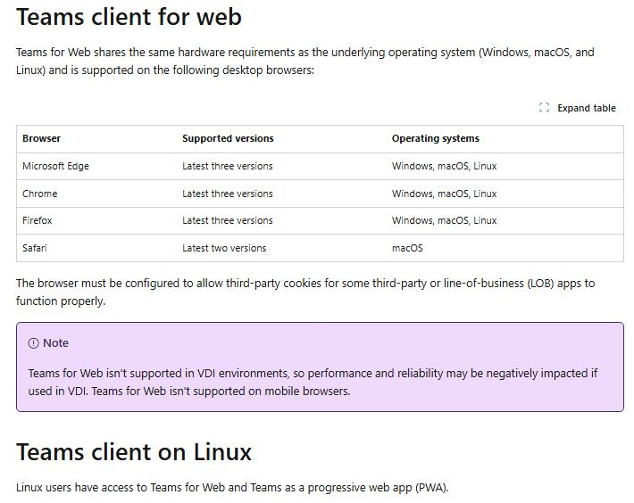Screen dimensions: 634x503
Task: Click operating systems cell in Chrome row
Action: (x=444, y=194)
